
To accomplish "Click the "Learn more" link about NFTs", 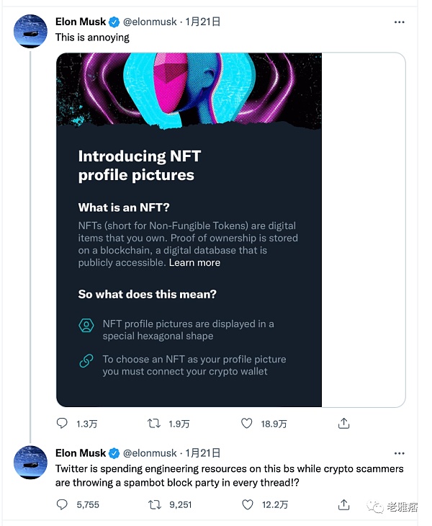I will coord(194,263).
